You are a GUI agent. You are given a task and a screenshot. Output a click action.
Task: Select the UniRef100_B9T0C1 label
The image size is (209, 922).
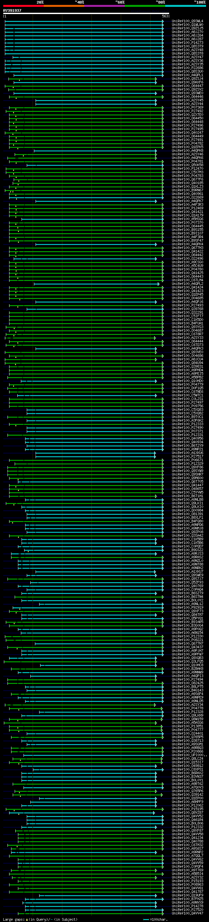[187, 417]
